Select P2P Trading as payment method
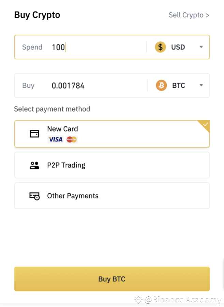 pos(112,165)
